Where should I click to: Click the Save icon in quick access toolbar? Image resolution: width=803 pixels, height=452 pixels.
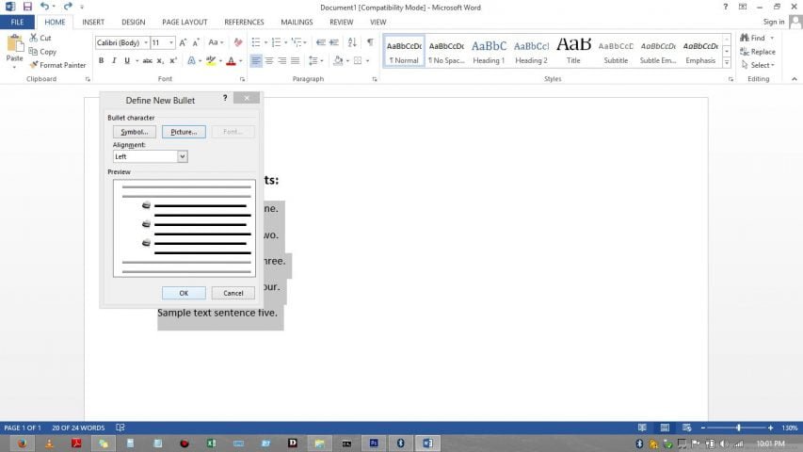click(x=27, y=7)
